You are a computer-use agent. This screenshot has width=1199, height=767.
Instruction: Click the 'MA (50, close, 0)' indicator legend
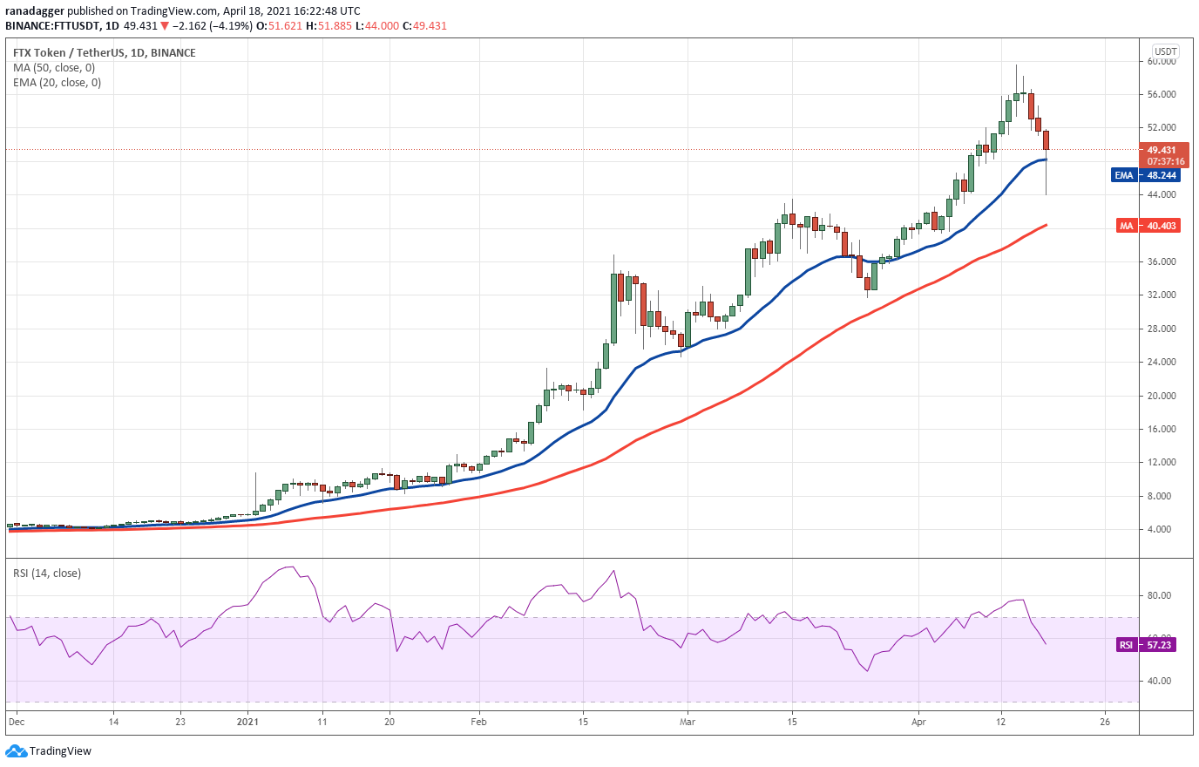tap(54, 68)
